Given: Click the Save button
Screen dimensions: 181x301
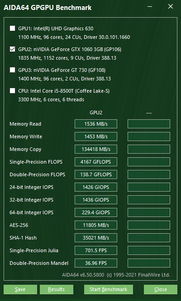Looking at the screenshot, I should click(x=20, y=289).
